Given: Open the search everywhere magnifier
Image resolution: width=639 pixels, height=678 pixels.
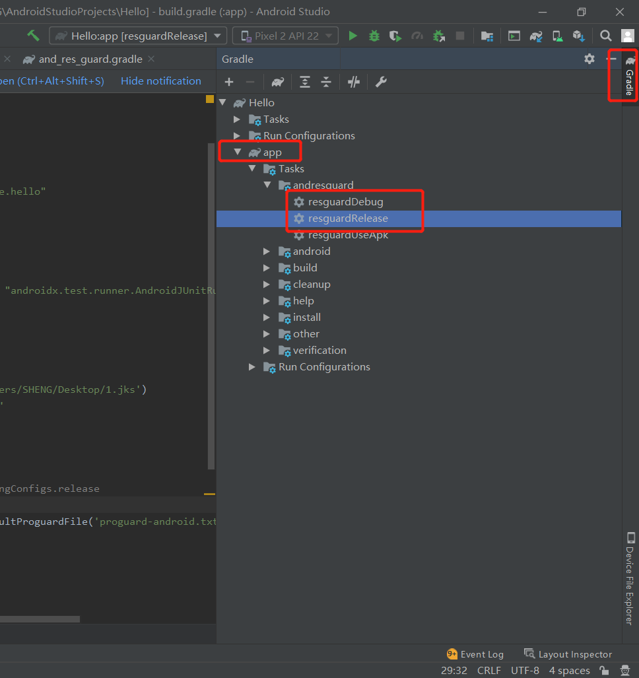Looking at the screenshot, I should pos(605,36).
